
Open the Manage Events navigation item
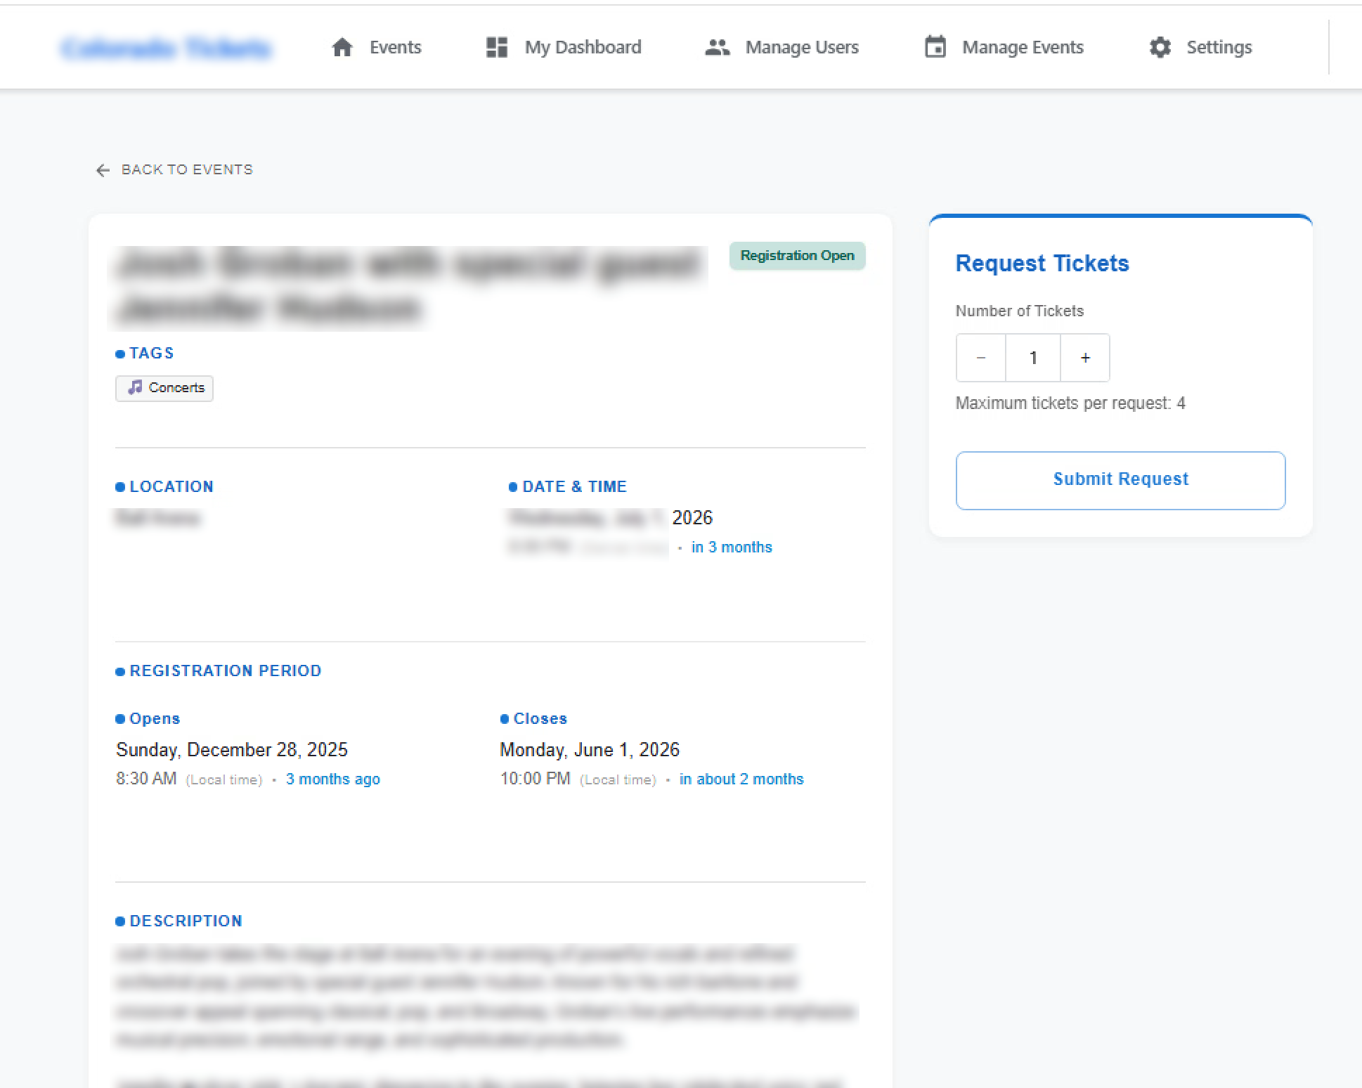[x=1023, y=47]
